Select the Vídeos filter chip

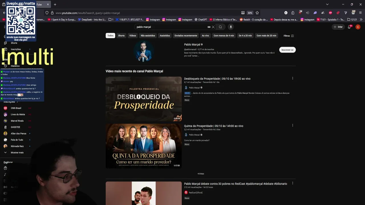click(x=133, y=36)
